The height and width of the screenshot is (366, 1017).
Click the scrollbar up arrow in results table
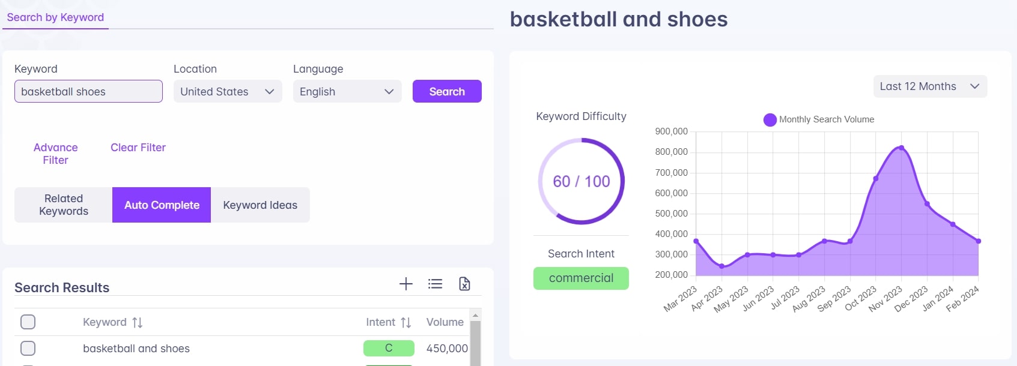coord(475,315)
